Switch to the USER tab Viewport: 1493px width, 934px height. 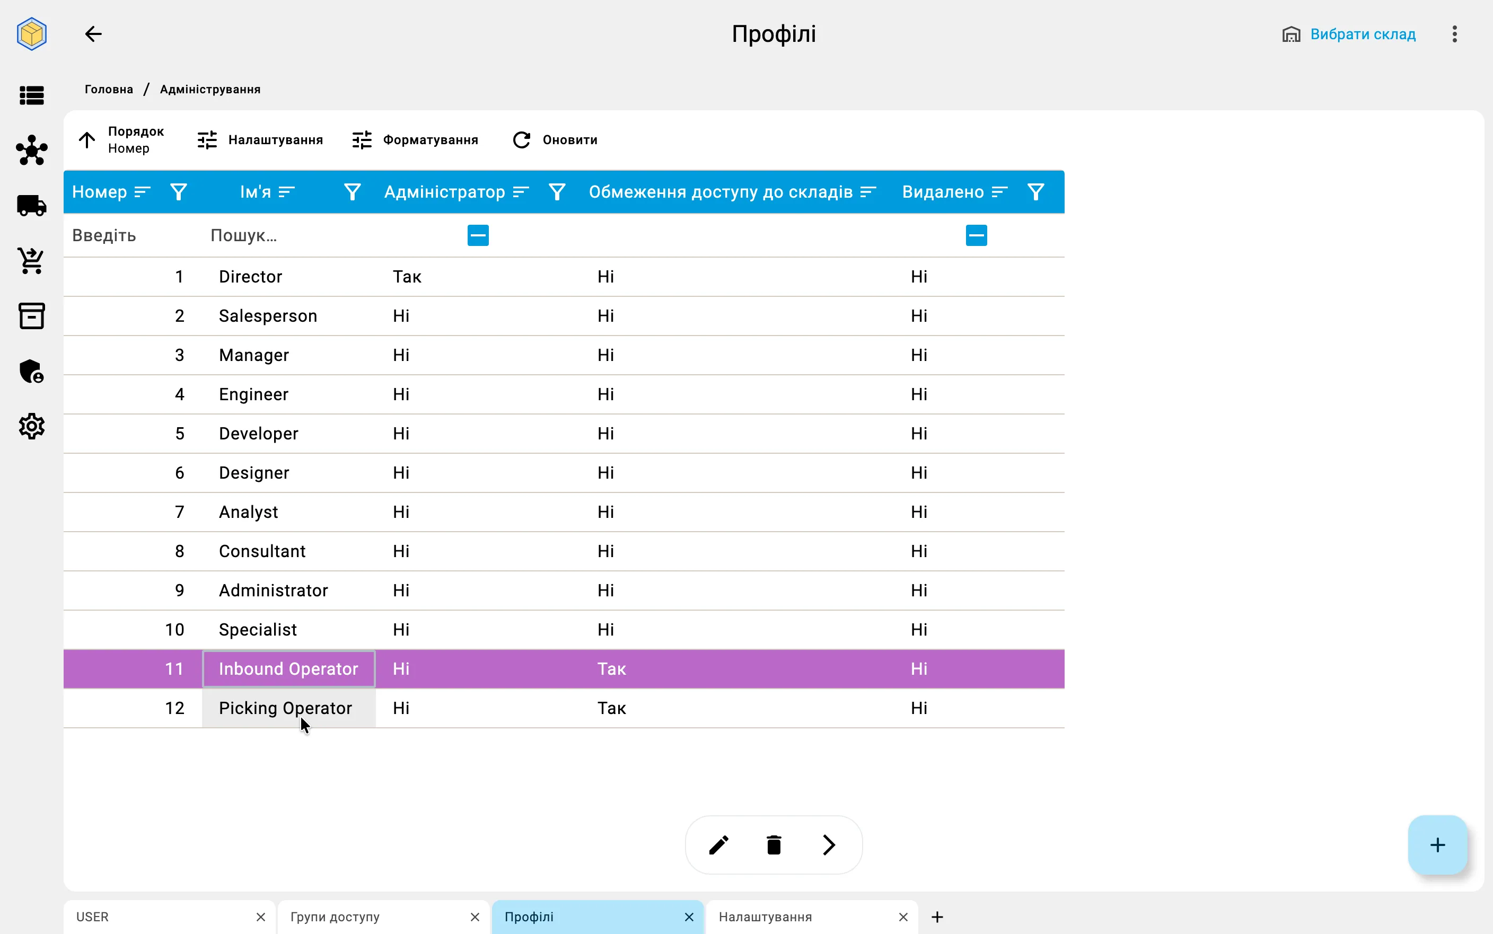[x=92, y=917]
